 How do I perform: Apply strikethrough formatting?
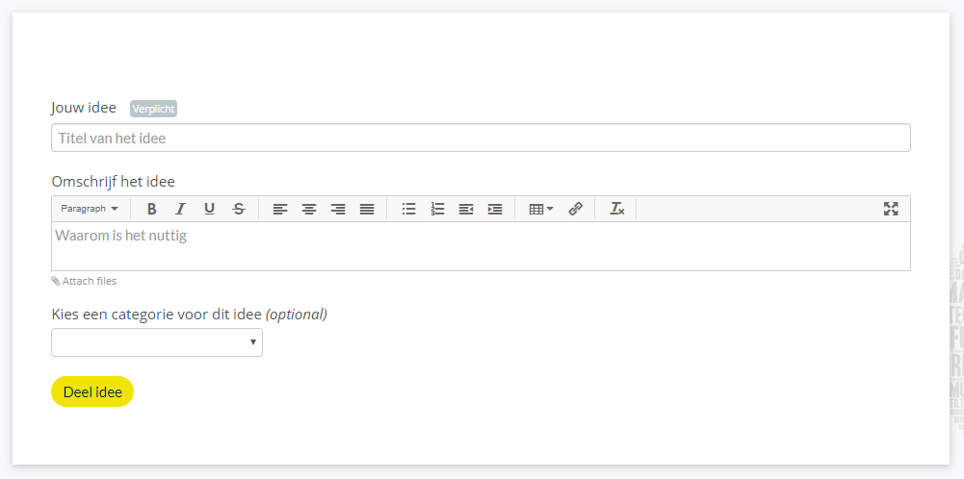[x=239, y=209]
